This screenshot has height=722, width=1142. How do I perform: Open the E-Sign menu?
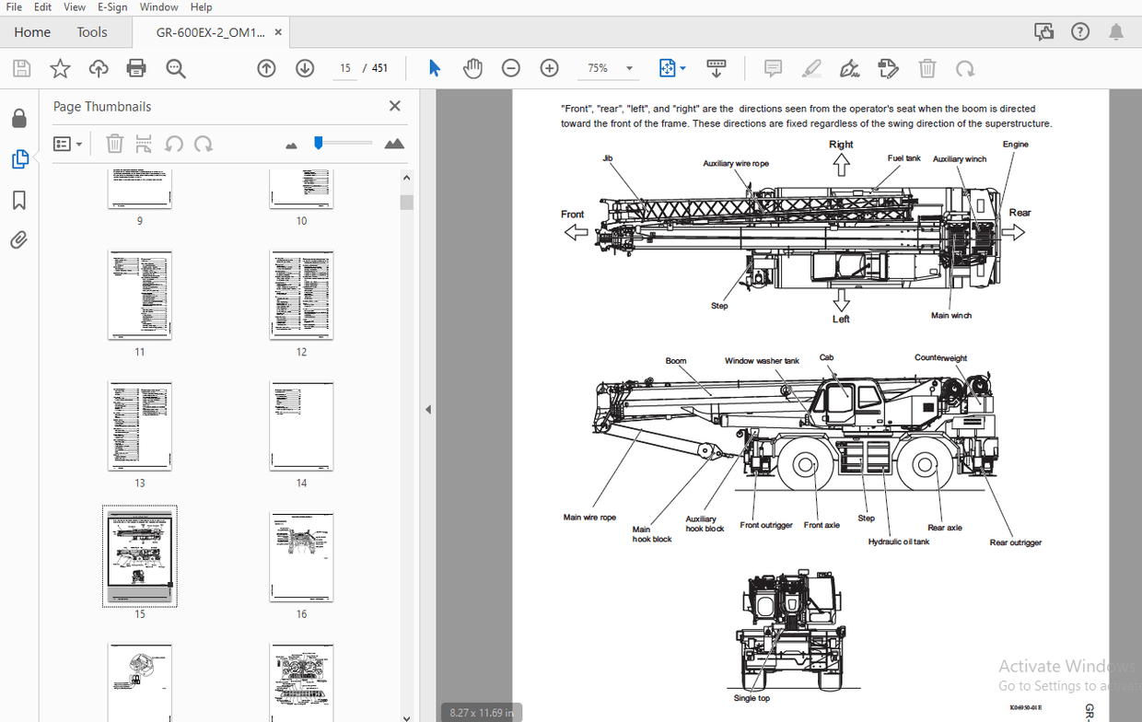(111, 6)
